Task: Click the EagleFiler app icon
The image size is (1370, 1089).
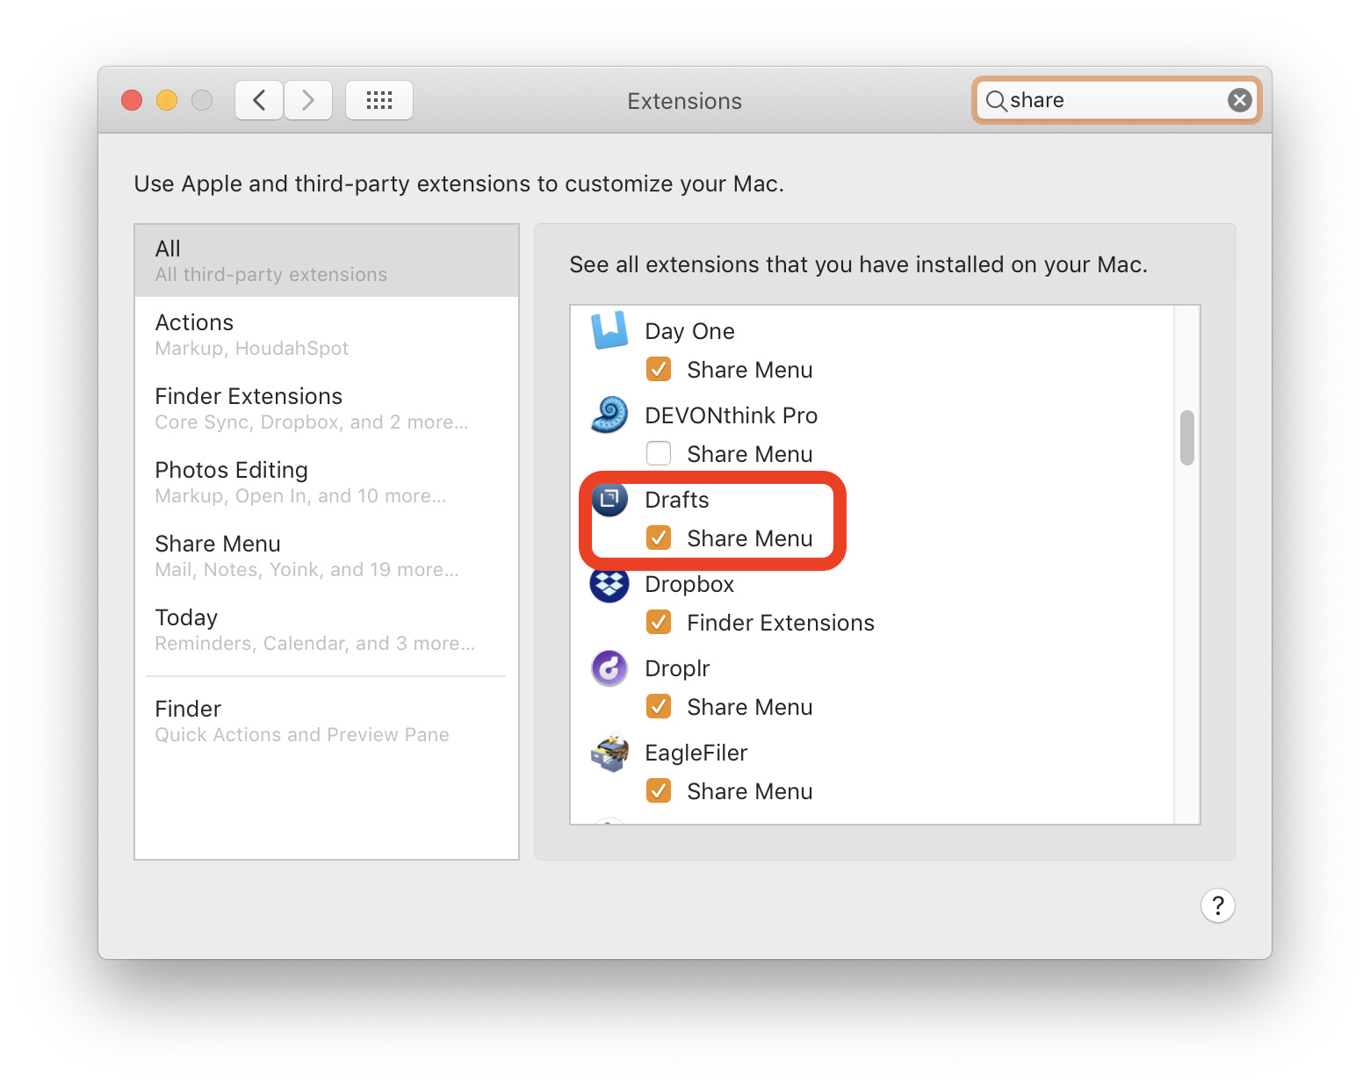Action: pyautogui.click(x=609, y=753)
